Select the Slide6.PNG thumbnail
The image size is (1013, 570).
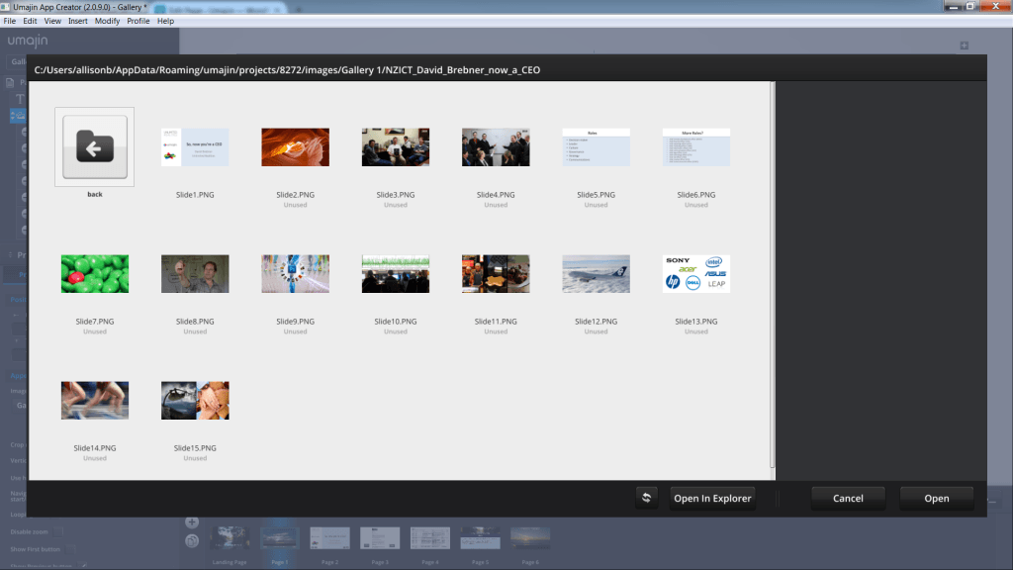point(696,146)
